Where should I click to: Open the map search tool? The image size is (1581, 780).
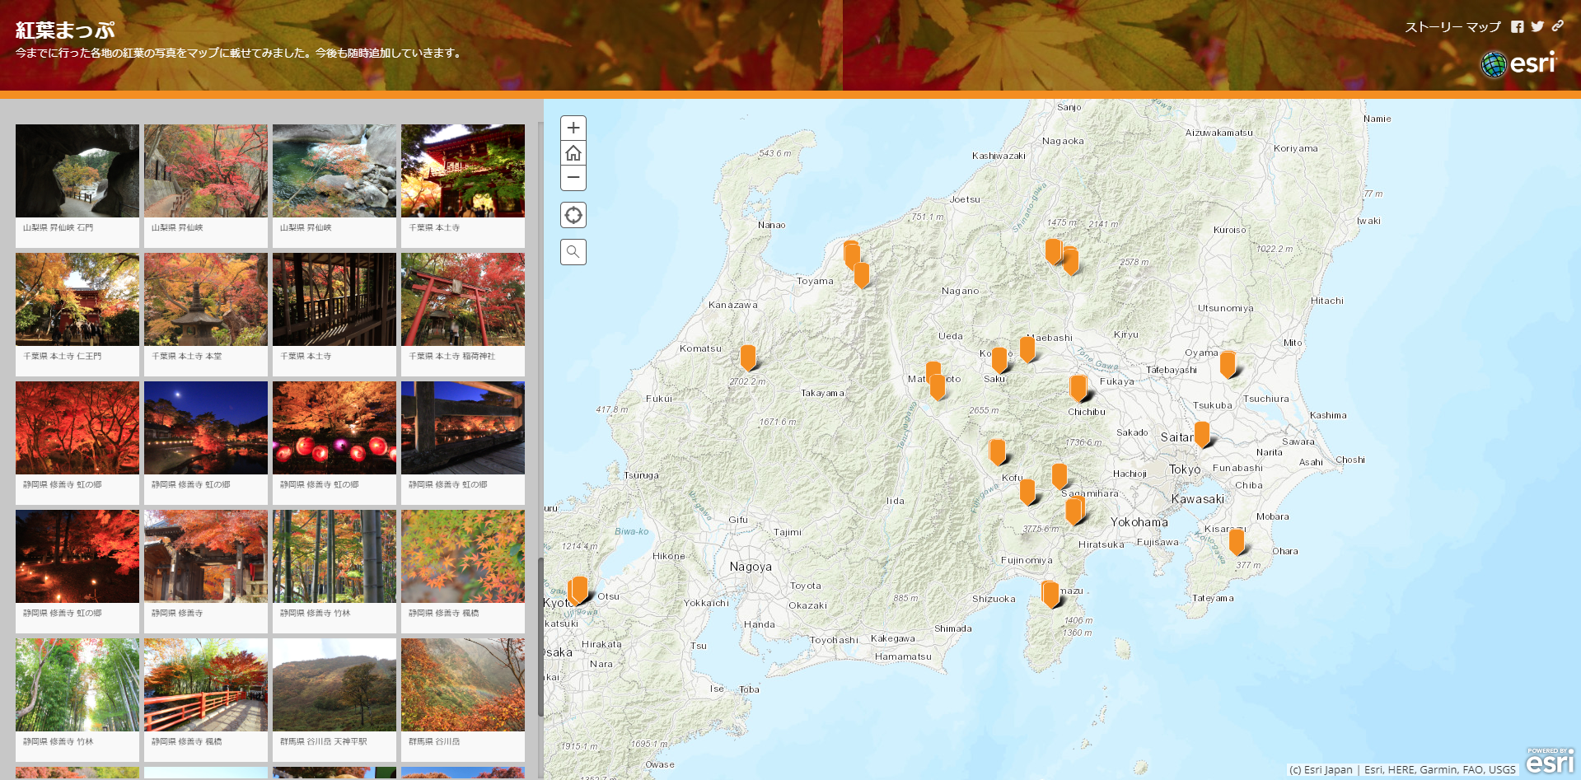point(573,252)
